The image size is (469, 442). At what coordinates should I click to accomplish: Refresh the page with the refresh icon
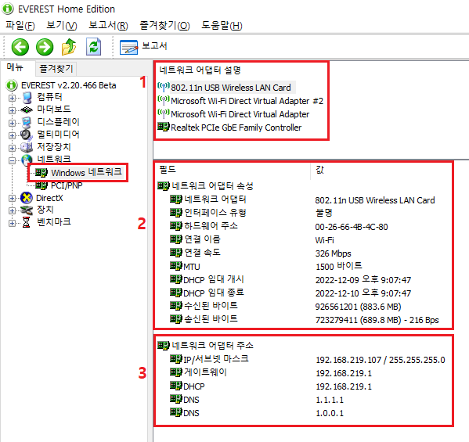click(x=94, y=47)
